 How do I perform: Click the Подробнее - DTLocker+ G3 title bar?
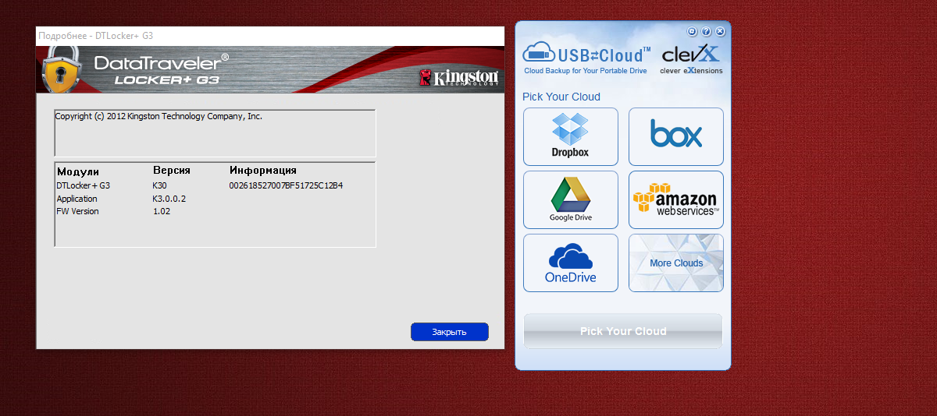(270, 36)
